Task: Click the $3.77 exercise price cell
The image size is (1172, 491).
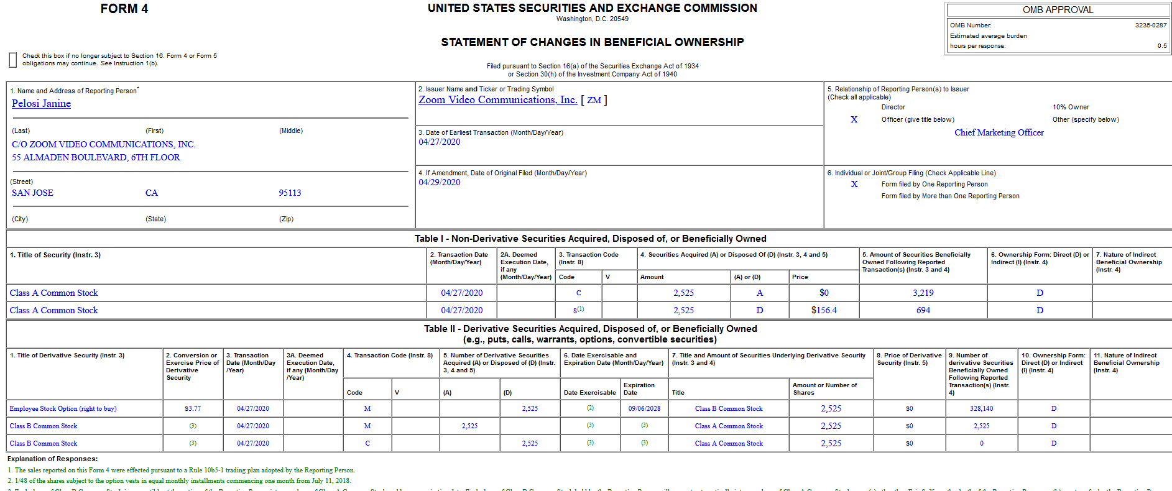Action: [x=193, y=408]
